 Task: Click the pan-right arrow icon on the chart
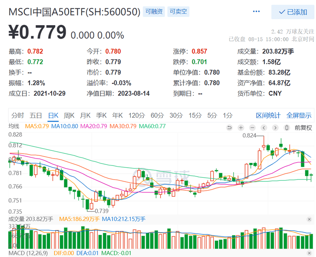pyautogui.click(x=275, y=128)
